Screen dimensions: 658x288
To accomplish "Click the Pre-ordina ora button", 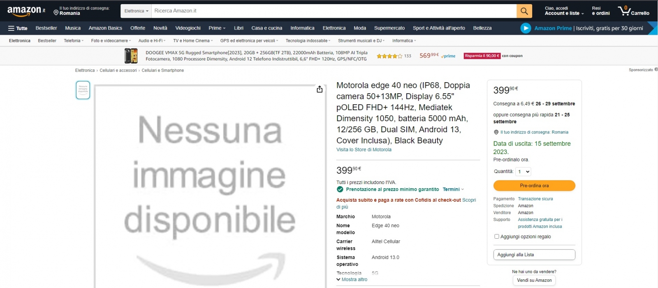I will click(534, 186).
